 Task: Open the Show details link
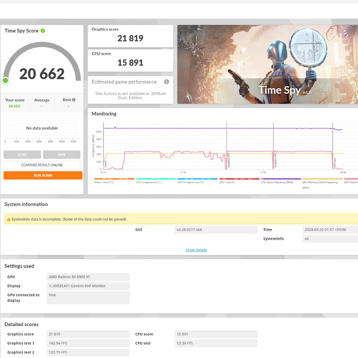pyautogui.click(x=196, y=250)
